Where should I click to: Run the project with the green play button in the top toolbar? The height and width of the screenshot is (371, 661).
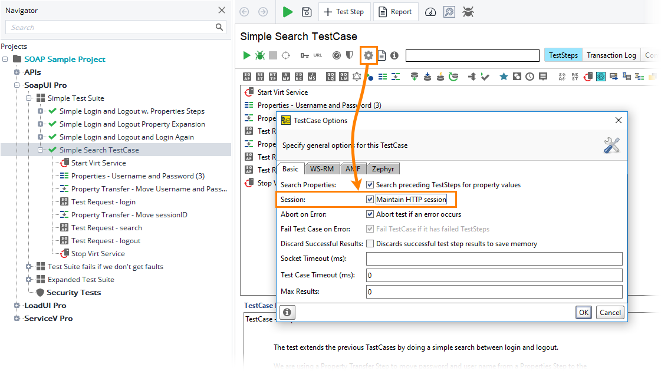pyautogui.click(x=288, y=12)
